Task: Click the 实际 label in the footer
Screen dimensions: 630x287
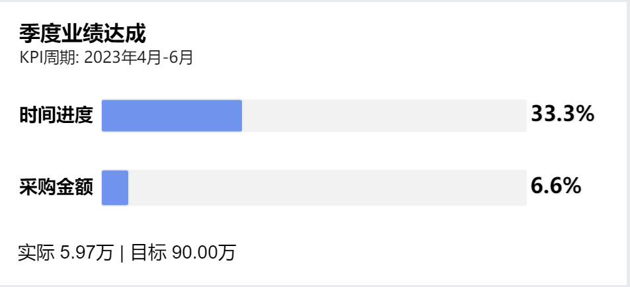Action: 36,253
